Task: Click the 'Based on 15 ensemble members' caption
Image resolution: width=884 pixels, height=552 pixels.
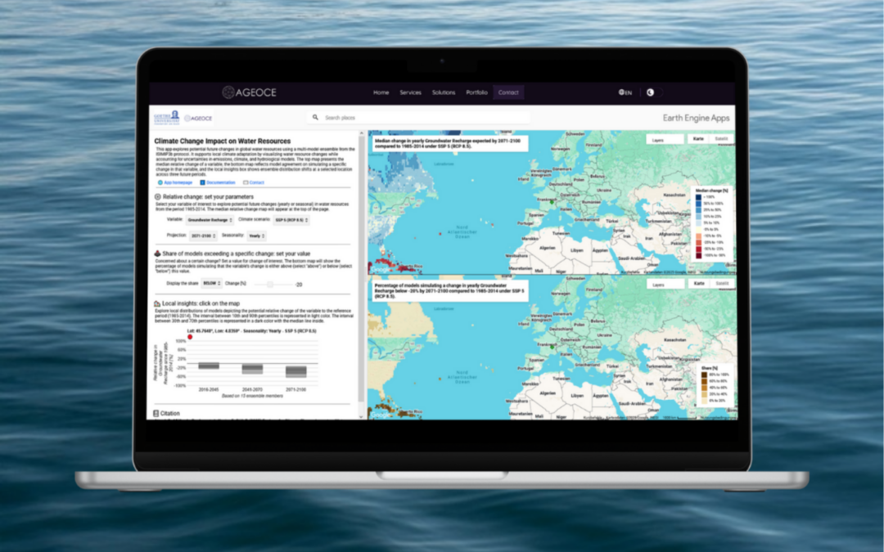Action: pos(252,396)
